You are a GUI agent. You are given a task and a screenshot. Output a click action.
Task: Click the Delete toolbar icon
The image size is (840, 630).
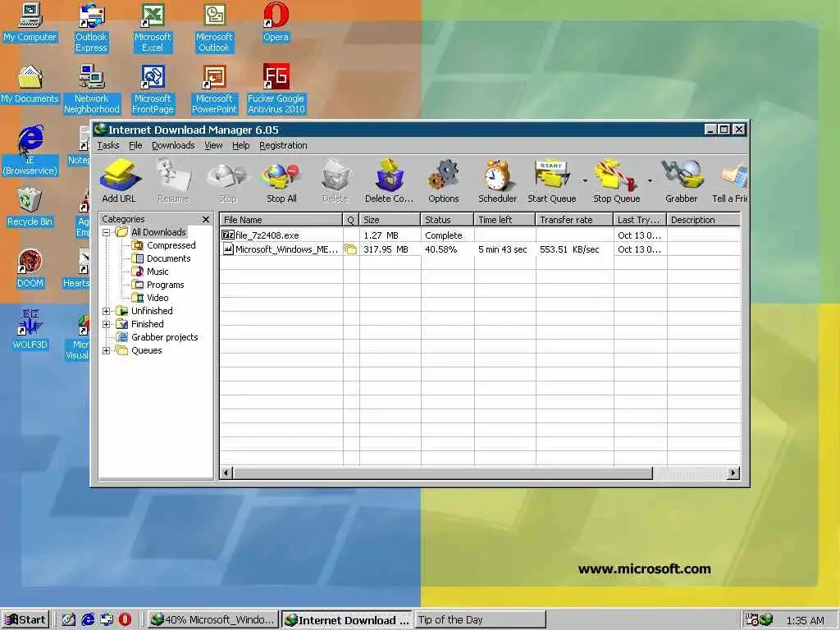(x=336, y=180)
